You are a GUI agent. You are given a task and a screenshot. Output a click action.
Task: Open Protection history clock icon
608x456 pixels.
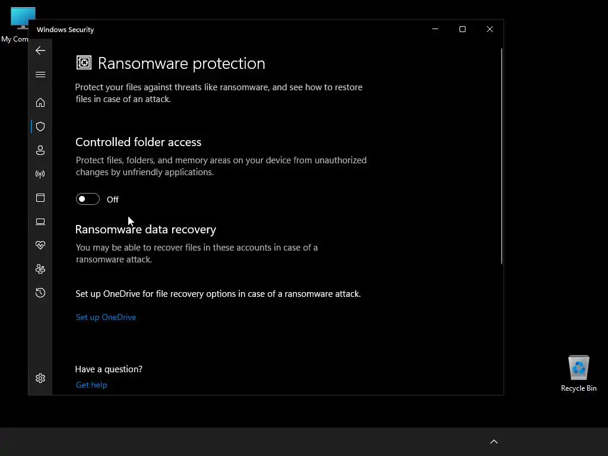(x=40, y=293)
